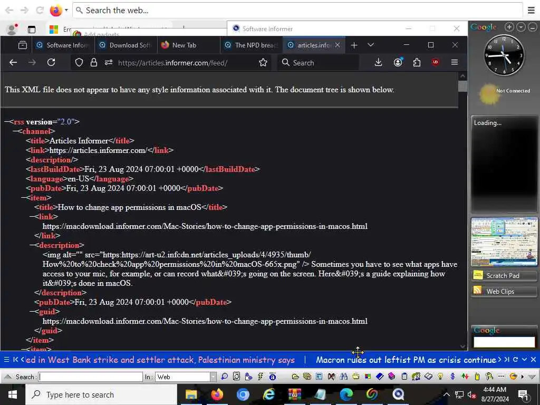Go to previous headline in ticker
The height and width of the screenshot is (405, 540).
[23, 360]
